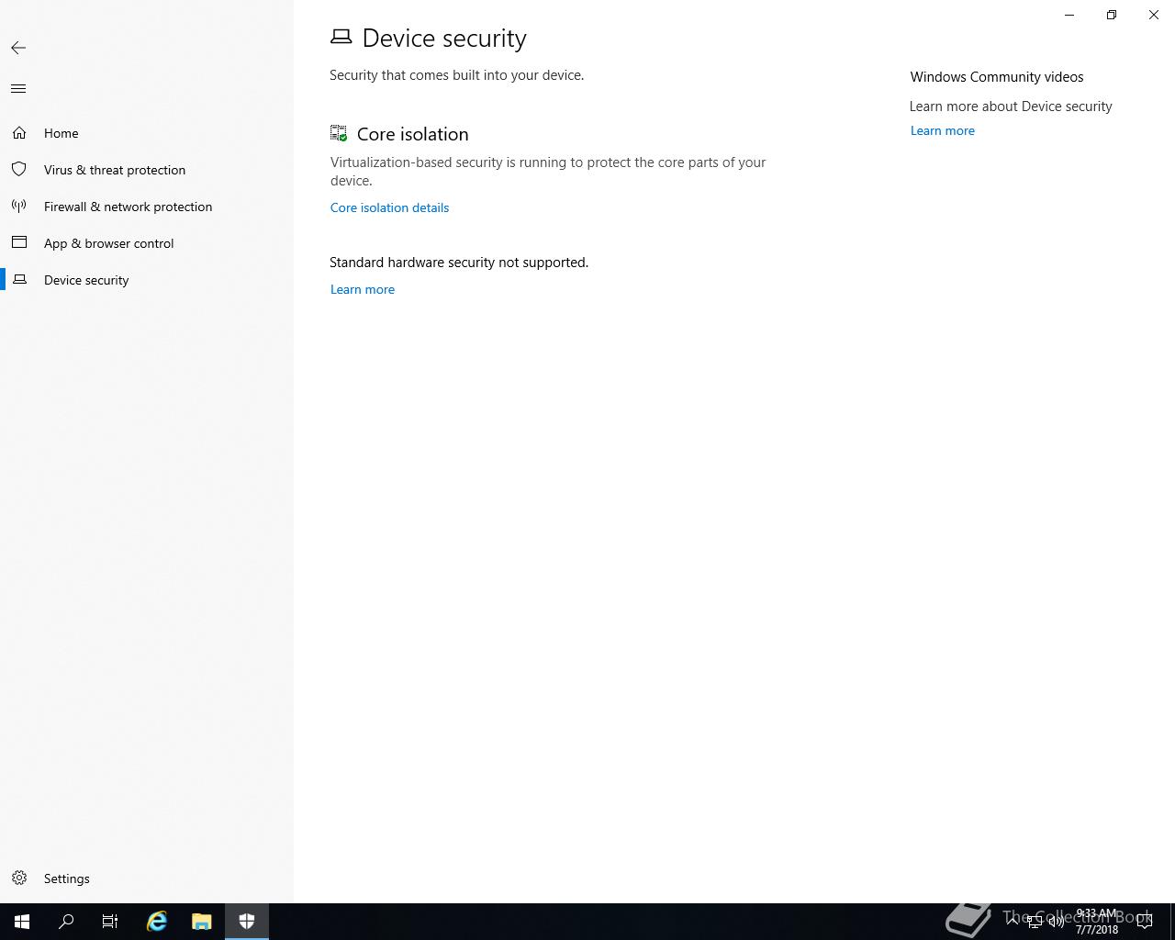
Task: Open Core isolation details link
Action: 389,207
